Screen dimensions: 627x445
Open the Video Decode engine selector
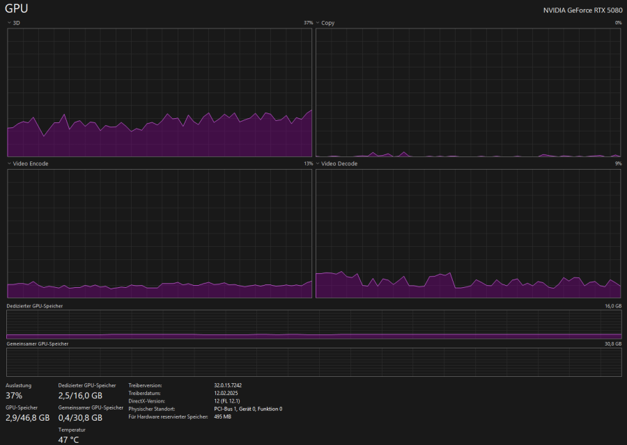318,164
